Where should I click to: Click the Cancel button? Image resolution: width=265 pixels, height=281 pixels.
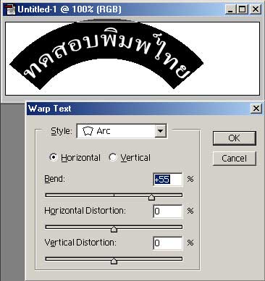pos(234,159)
